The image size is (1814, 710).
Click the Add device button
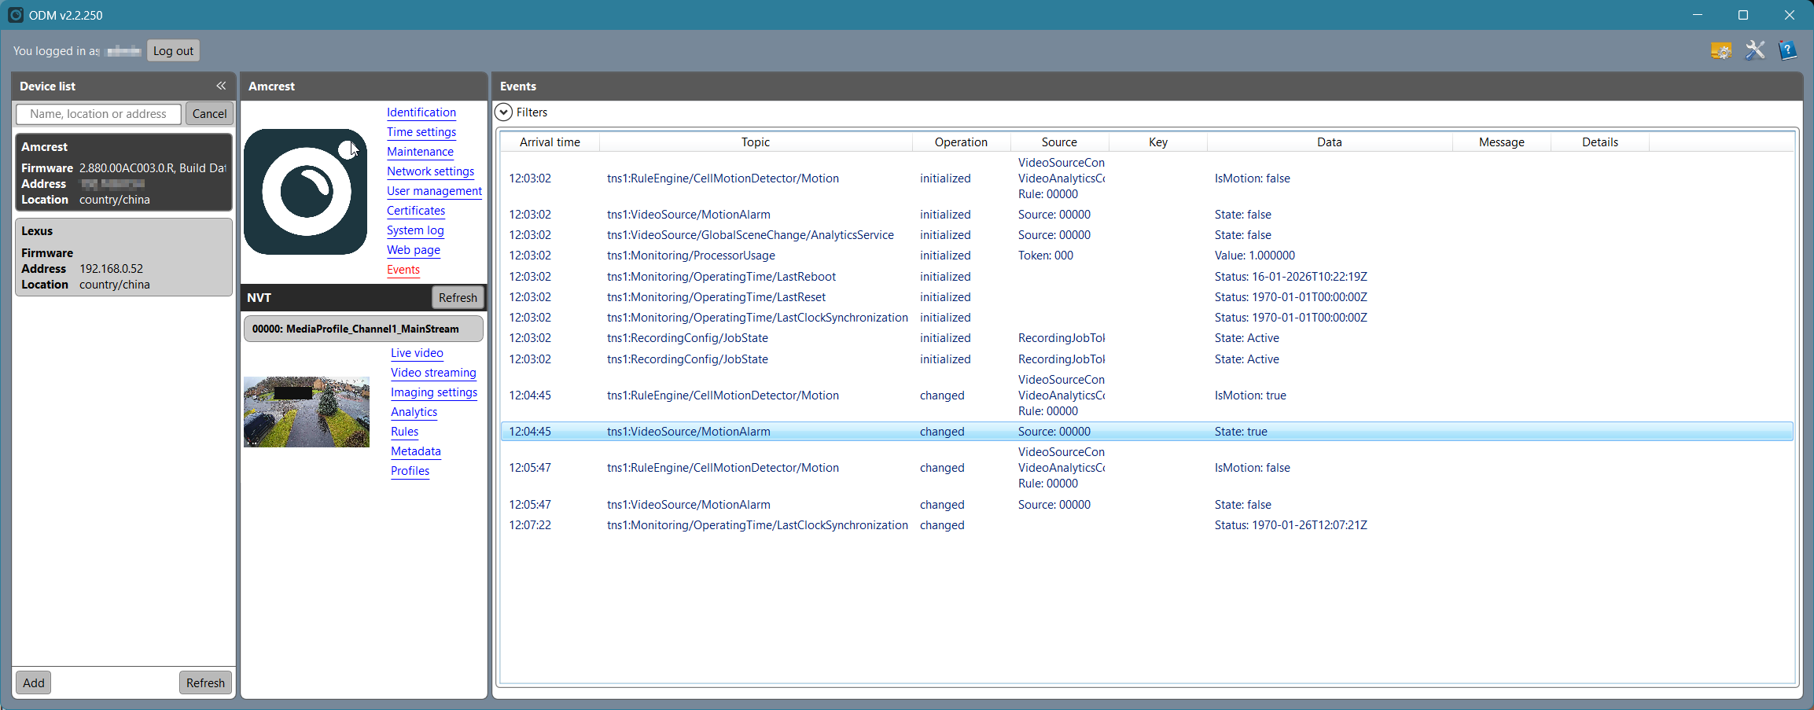(33, 682)
